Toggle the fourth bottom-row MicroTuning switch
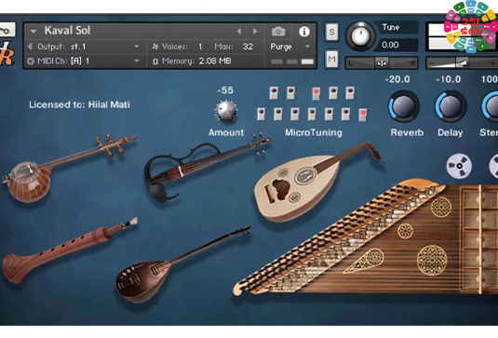Viewport: 498px width, 338px height. pos(312,114)
